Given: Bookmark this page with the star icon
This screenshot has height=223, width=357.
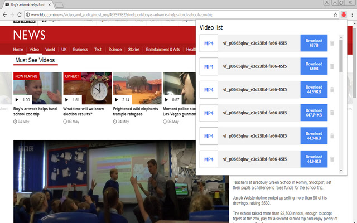Looking at the screenshot, I should click(335, 14).
